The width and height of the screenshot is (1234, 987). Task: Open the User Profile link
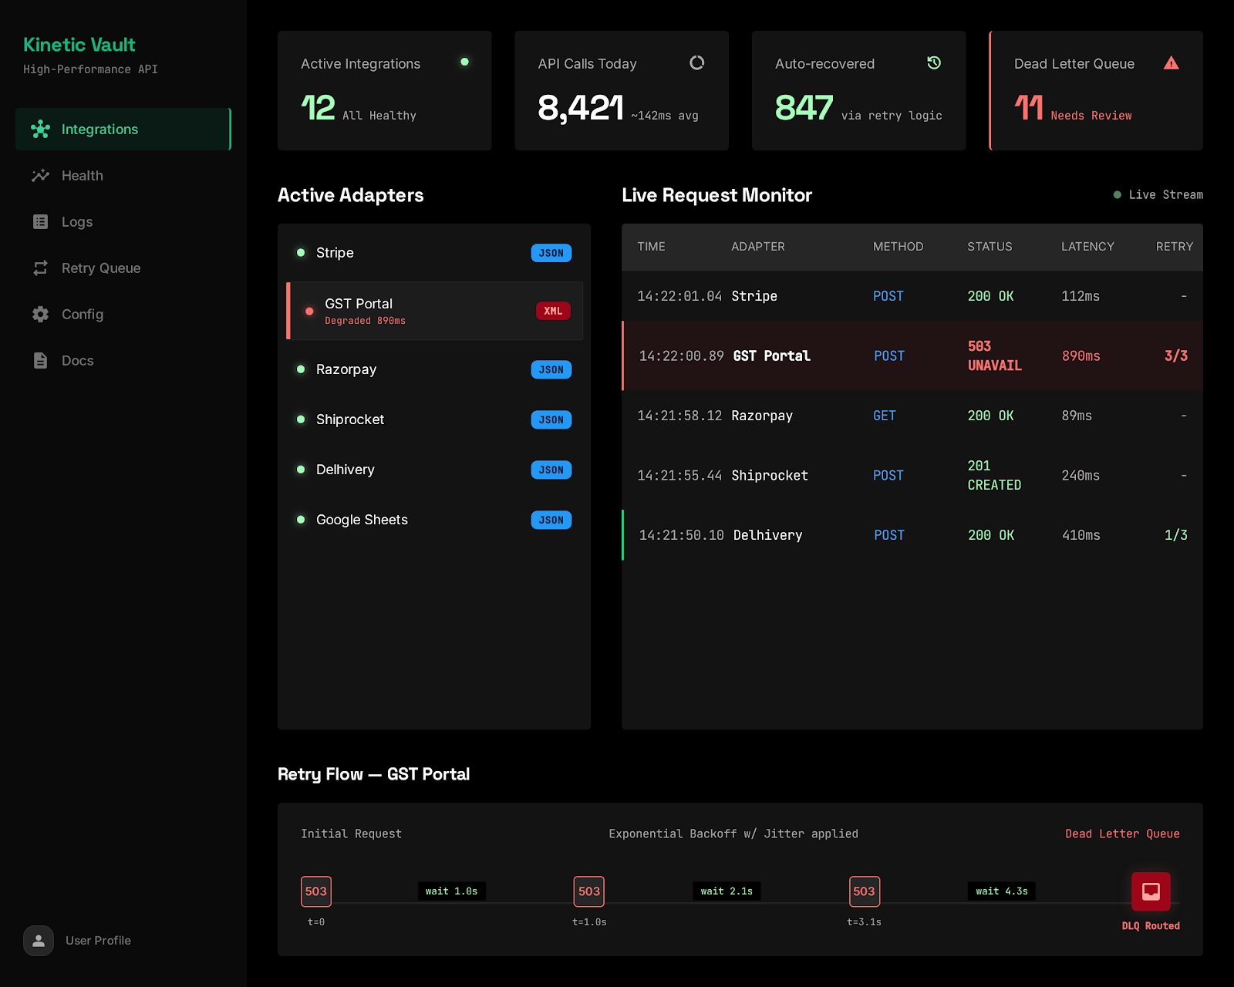click(x=98, y=941)
